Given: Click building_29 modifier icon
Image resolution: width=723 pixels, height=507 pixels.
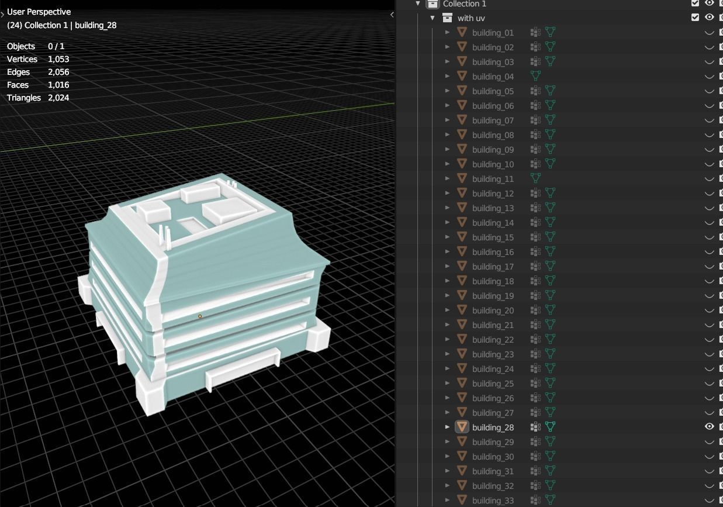Looking at the screenshot, I should click(535, 442).
